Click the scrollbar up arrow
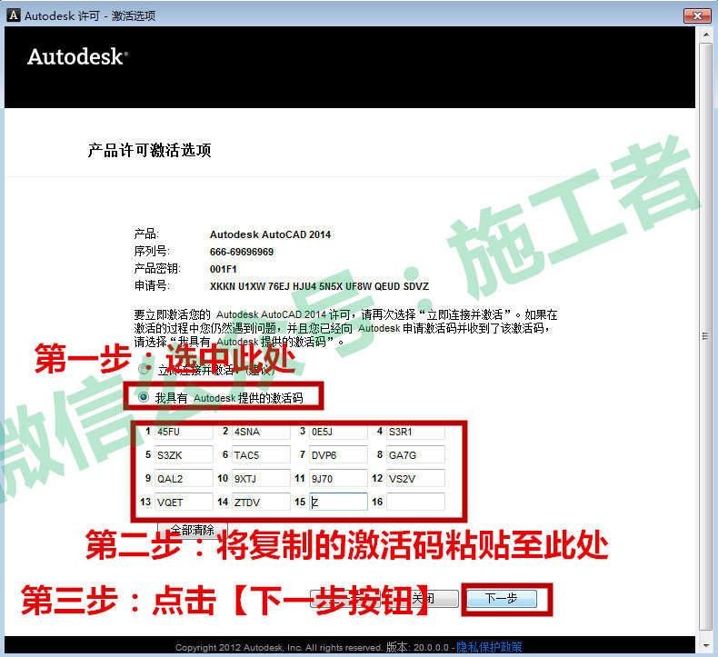The height and width of the screenshot is (657, 718). pos(705,34)
